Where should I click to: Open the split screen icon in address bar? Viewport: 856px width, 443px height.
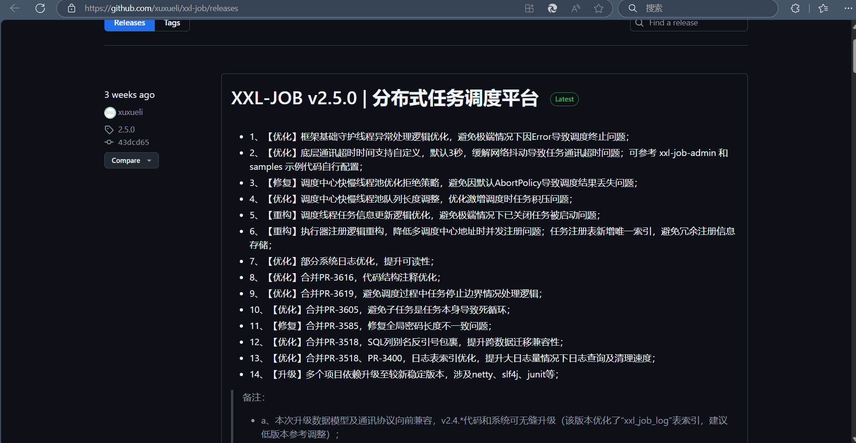529,8
